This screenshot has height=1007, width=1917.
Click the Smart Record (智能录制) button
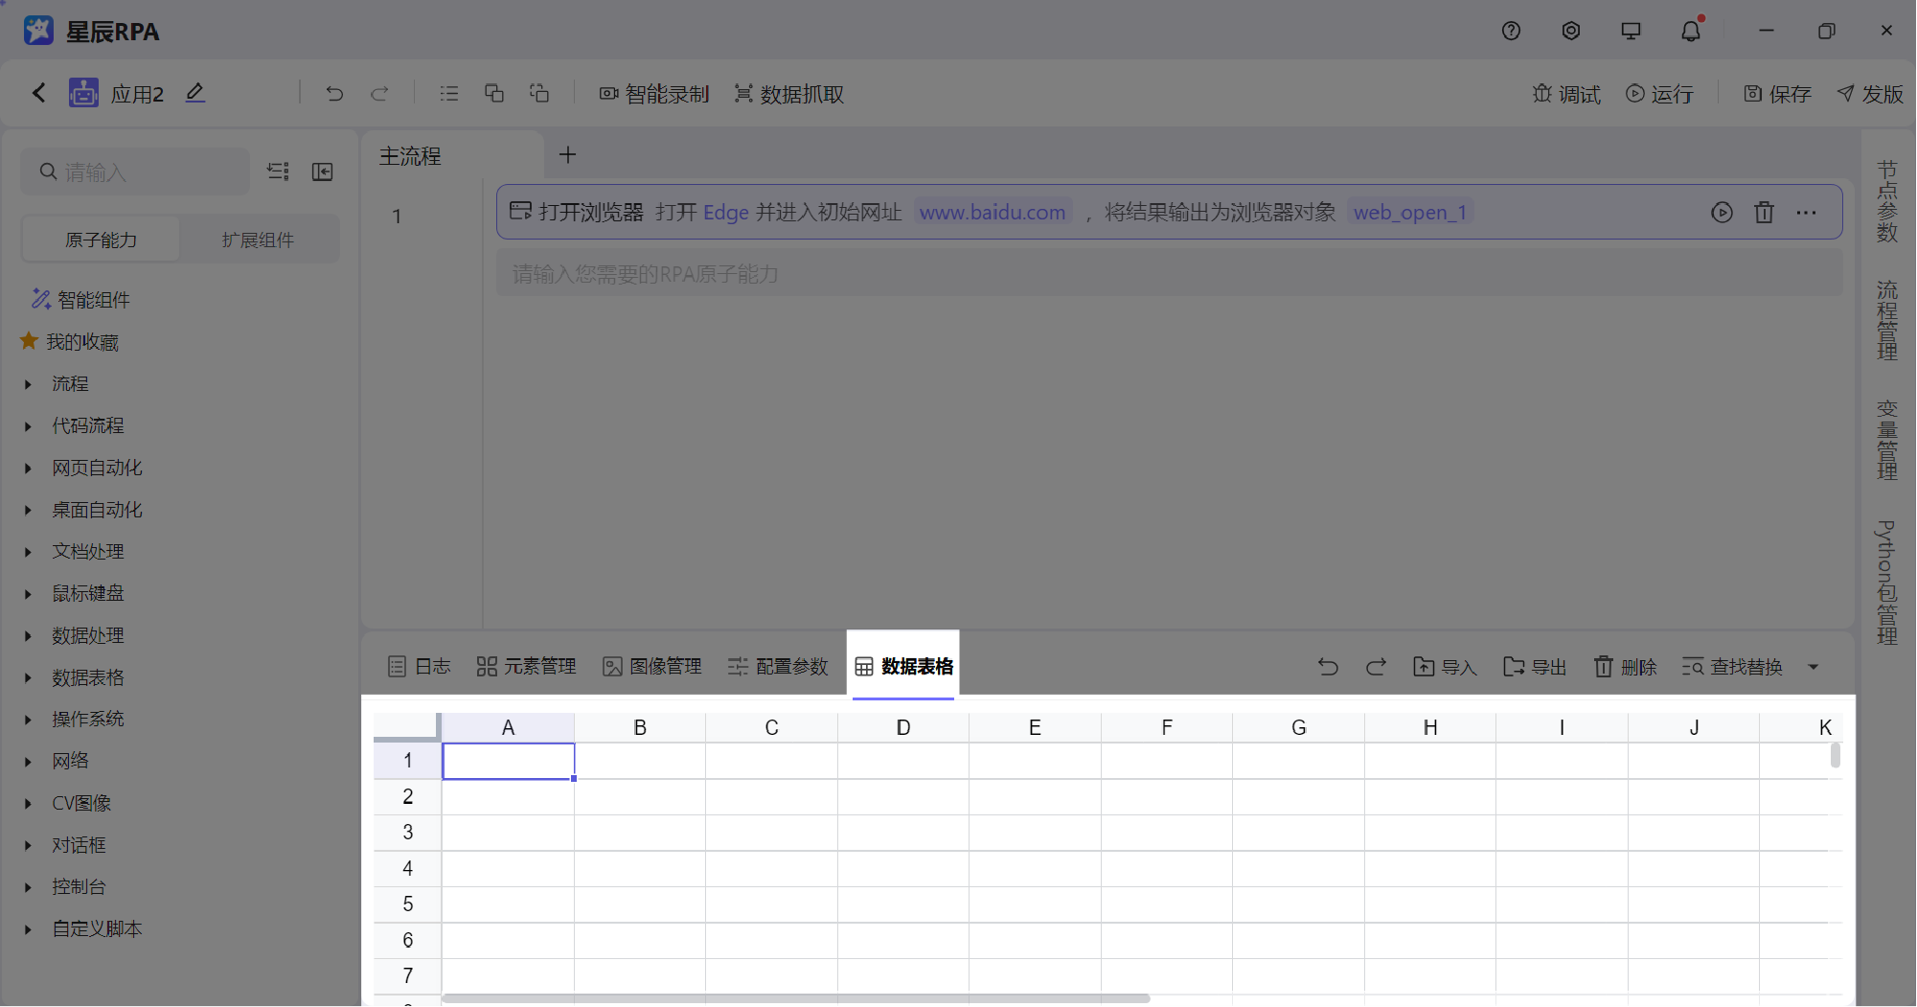(x=654, y=94)
